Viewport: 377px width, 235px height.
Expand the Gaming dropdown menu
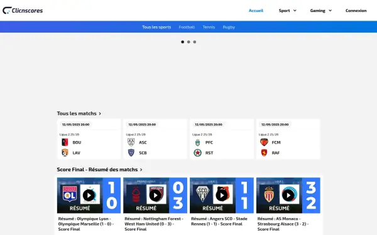(x=320, y=11)
